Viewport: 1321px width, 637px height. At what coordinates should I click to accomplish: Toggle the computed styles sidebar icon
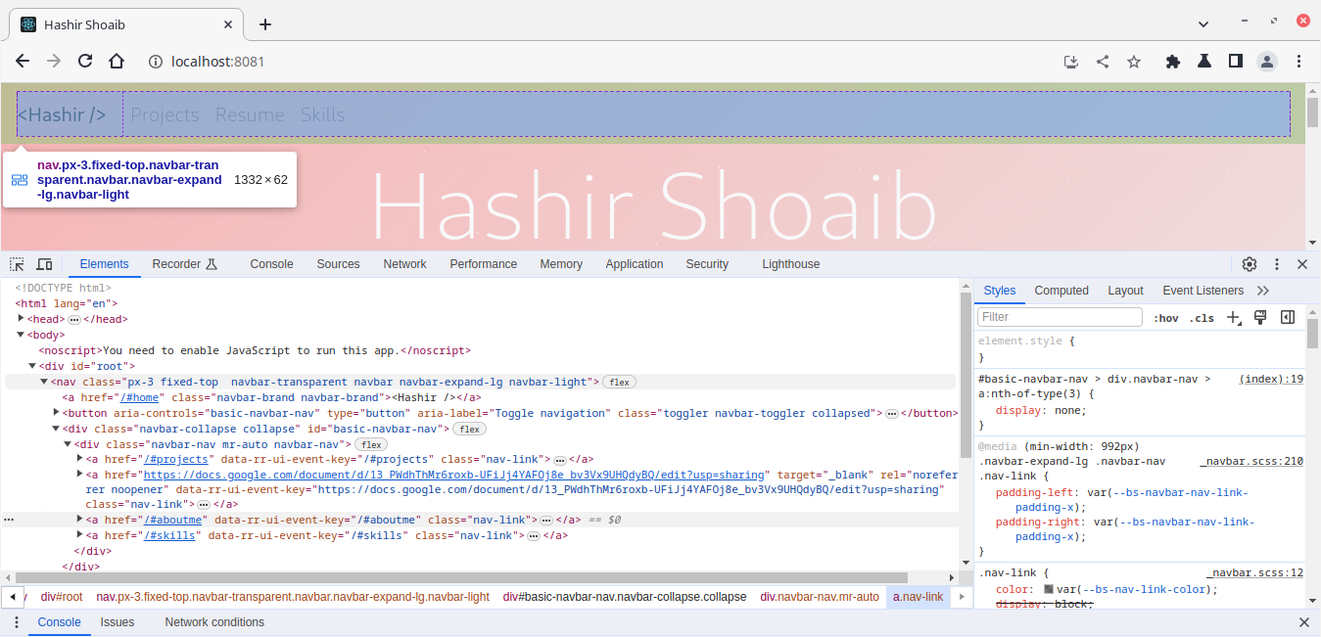tap(1289, 317)
